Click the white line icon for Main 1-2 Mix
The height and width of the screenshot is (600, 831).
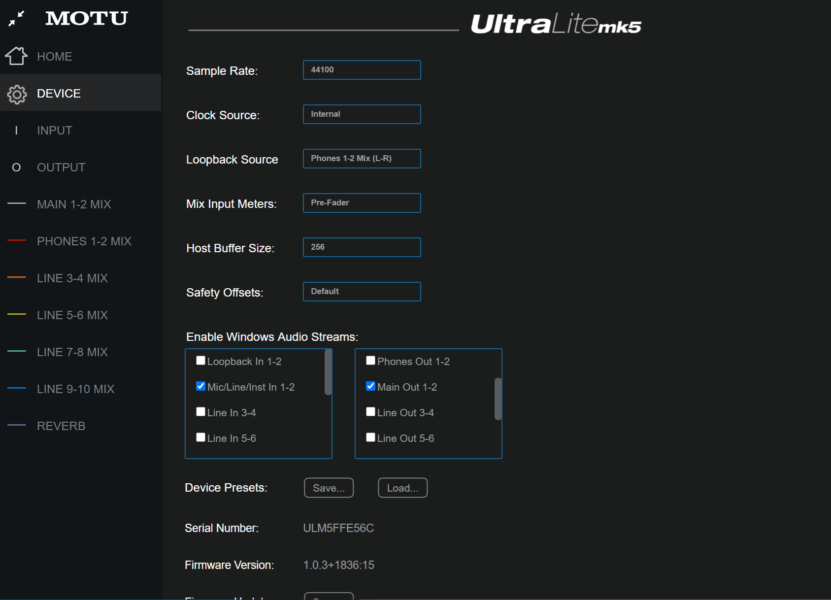pyautogui.click(x=16, y=203)
